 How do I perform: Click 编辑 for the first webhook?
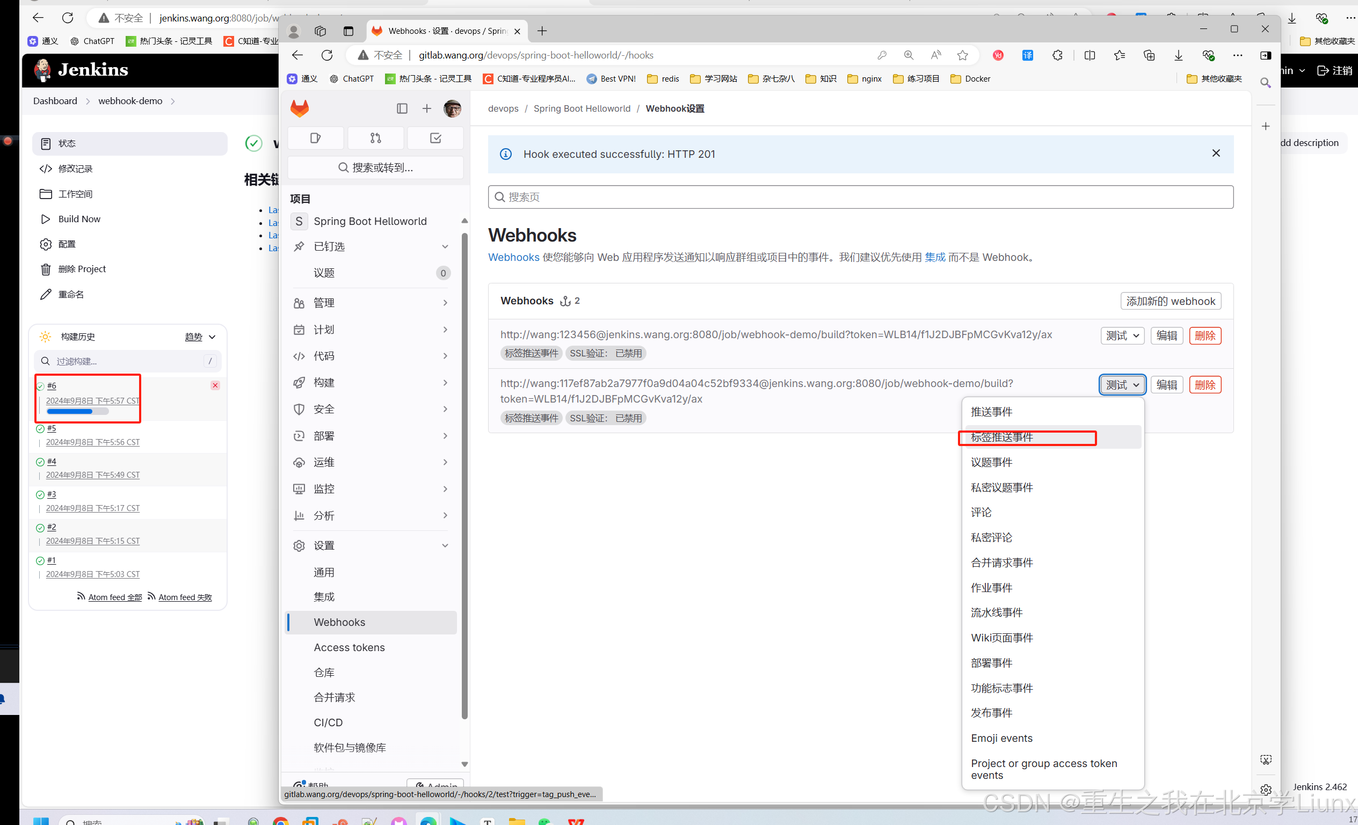coord(1167,335)
